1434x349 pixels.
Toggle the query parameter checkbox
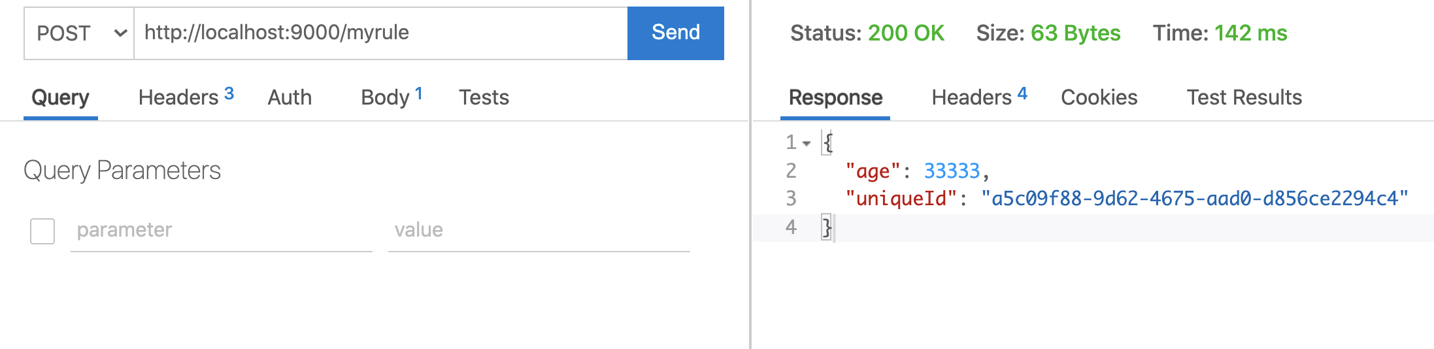click(42, 231)
